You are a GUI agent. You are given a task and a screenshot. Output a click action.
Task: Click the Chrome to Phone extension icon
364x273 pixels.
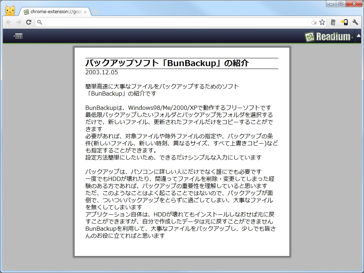pos(343,22)
